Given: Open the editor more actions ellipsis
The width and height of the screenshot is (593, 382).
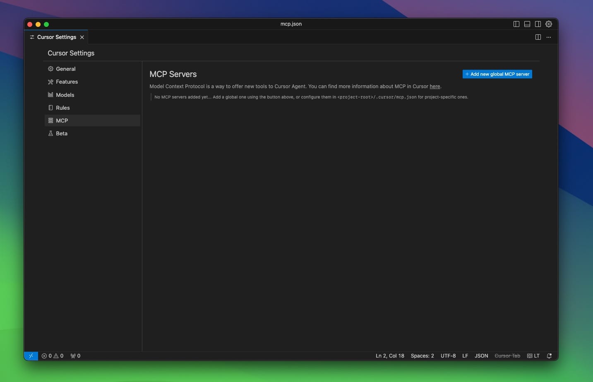Looking at the screenshot, I should click(549, 37).
